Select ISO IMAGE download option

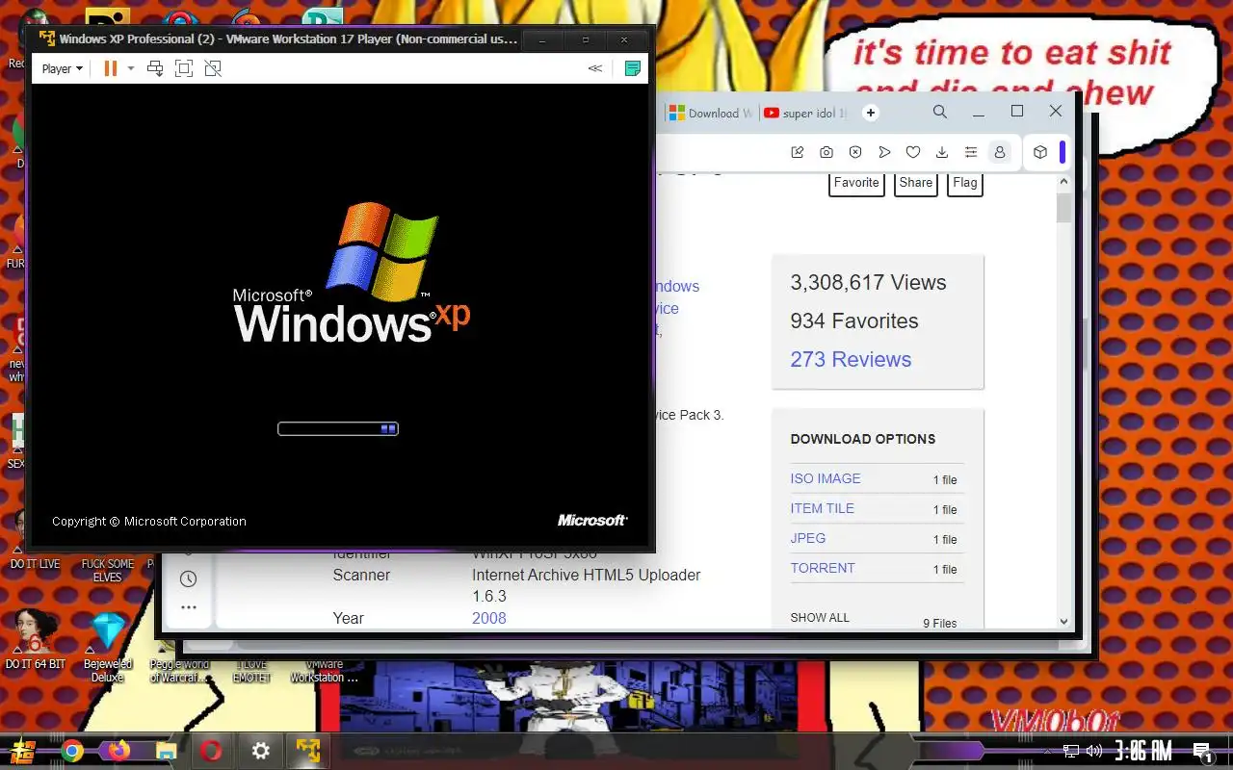826,478
